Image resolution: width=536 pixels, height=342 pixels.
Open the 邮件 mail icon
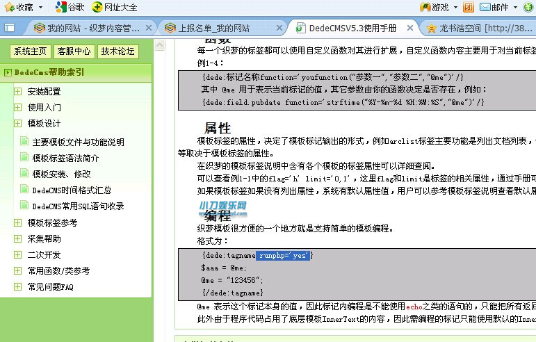[x=485, y=7]
